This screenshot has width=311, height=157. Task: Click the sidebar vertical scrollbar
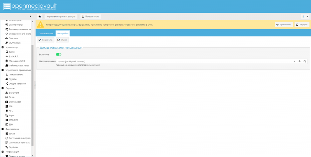pos(33,95)
